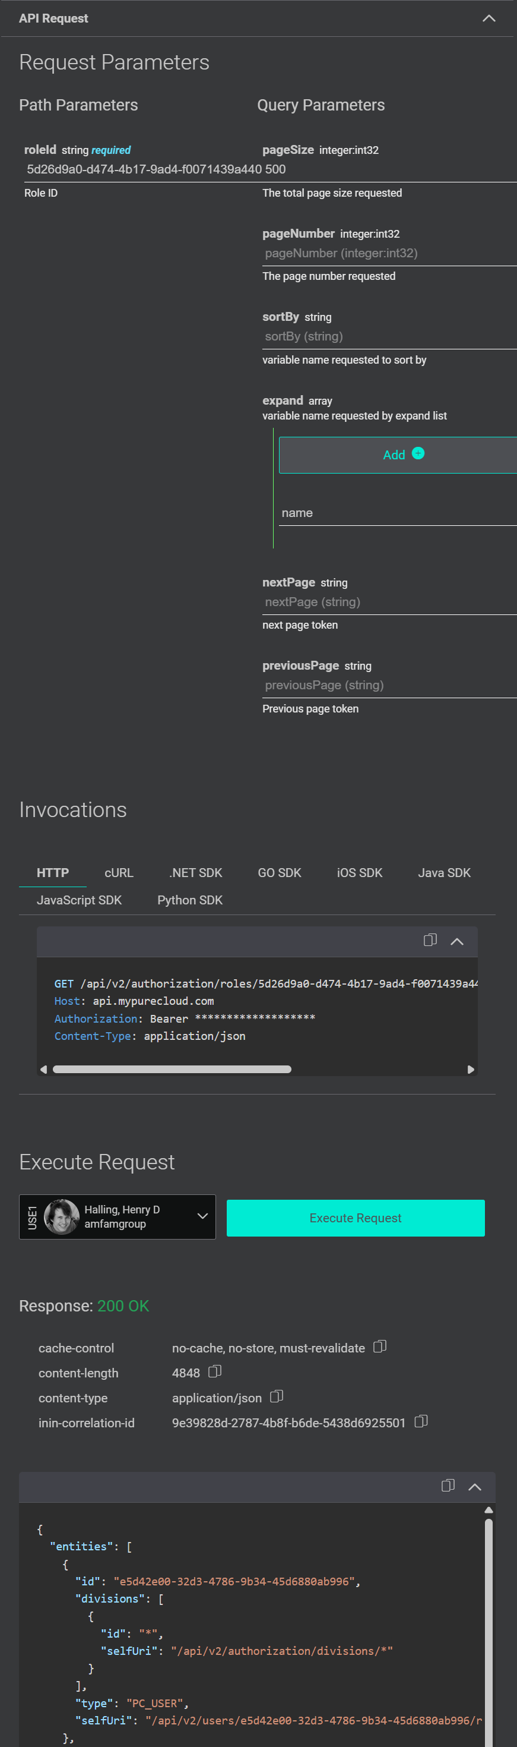517x1747 pixels.
Task: Copy the content-length header value
Action: click(215, 1371)
